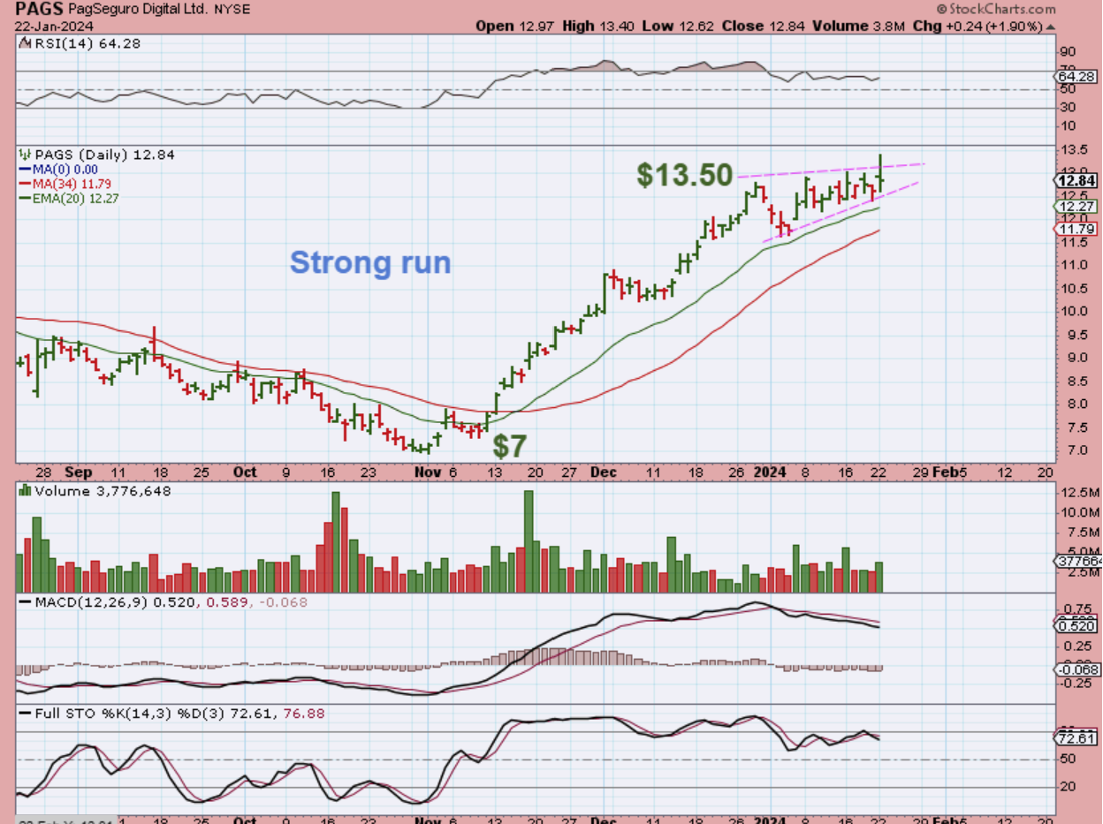Click the Volume 3,776,648 panel label
The height and width of the screenshot is (824, 1103).
click(x=101, y=491)
